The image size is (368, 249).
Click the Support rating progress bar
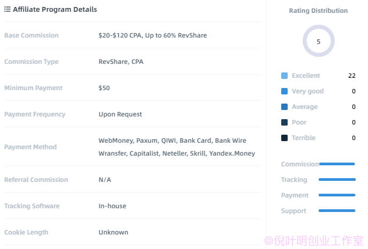pos(337,210)
